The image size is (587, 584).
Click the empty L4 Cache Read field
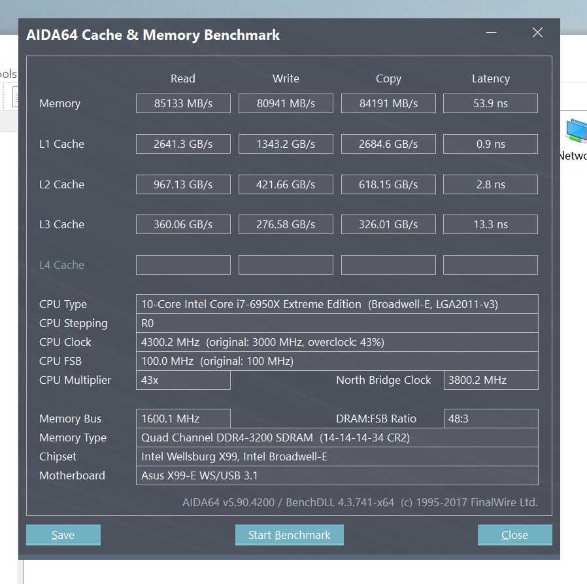(x=183, y=265)
